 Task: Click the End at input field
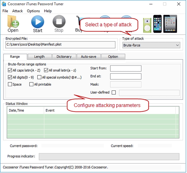(x=126, y=77)
